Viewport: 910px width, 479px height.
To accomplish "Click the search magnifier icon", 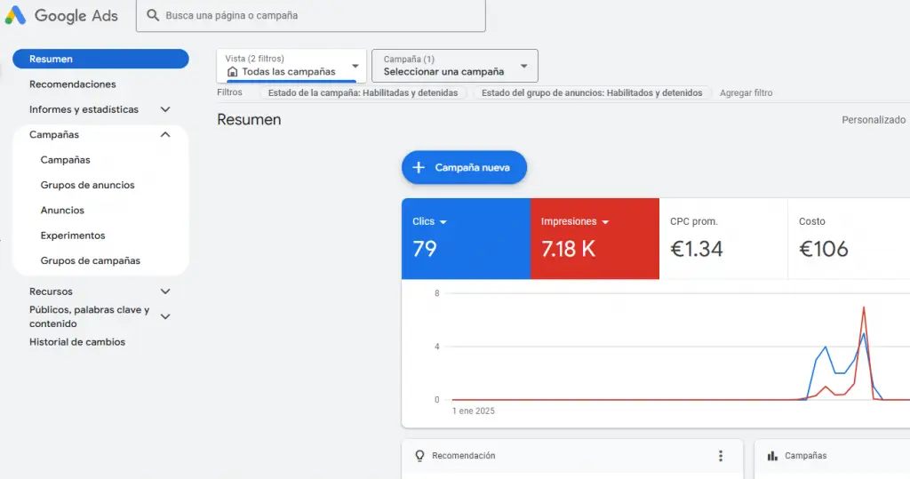I will [153, 15].
